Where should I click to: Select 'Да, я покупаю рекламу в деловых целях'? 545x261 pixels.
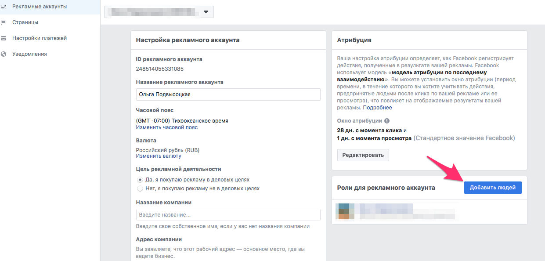tap(140, 180)
